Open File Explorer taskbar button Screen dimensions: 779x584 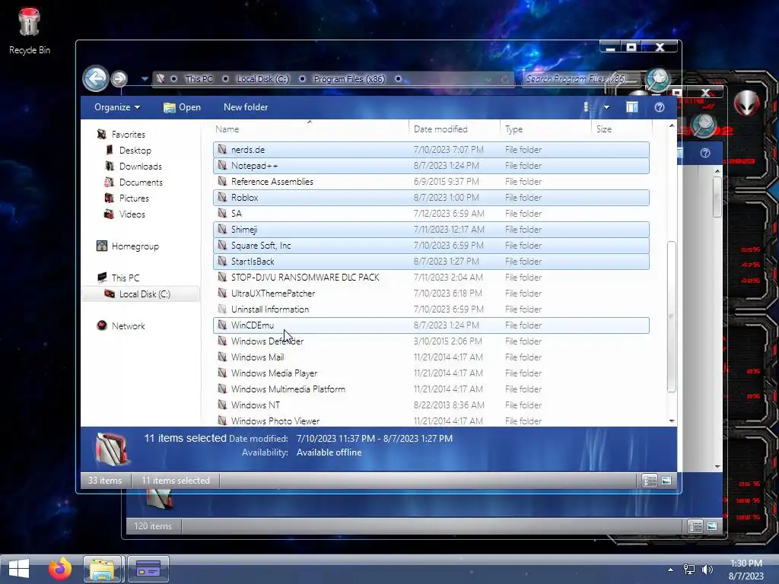click(x=103, y=569)
